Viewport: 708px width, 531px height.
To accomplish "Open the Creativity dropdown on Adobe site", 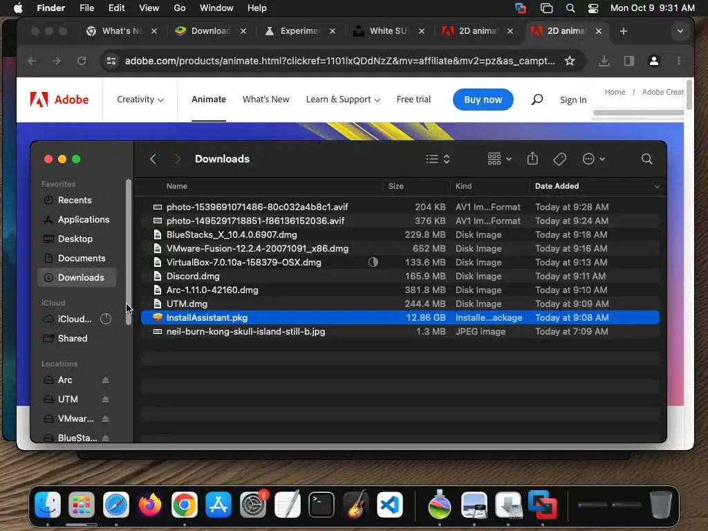I will (x=140, y=100).
